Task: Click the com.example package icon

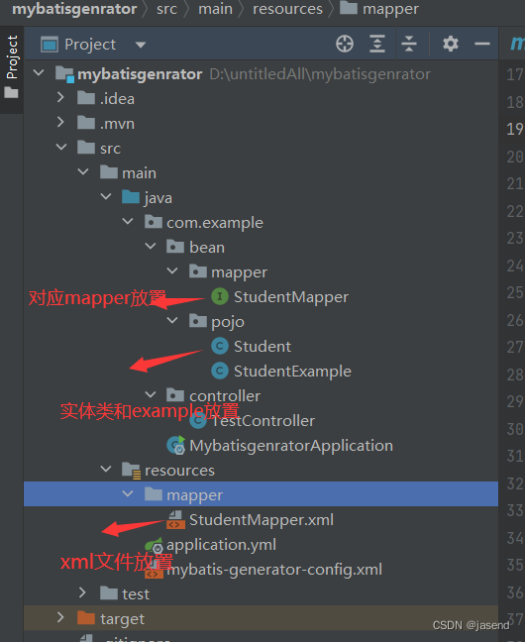Action: (154, 222)
